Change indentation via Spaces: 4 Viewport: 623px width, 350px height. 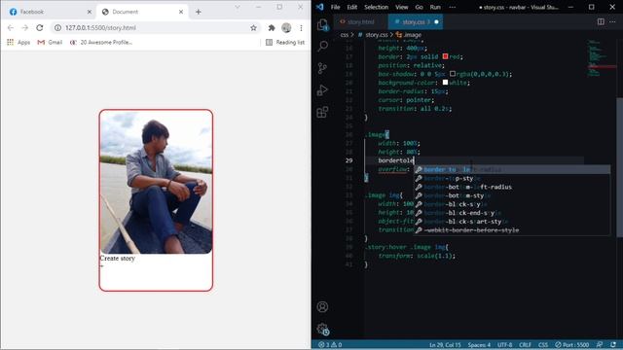pyautogui.click(x=479, y=345)
